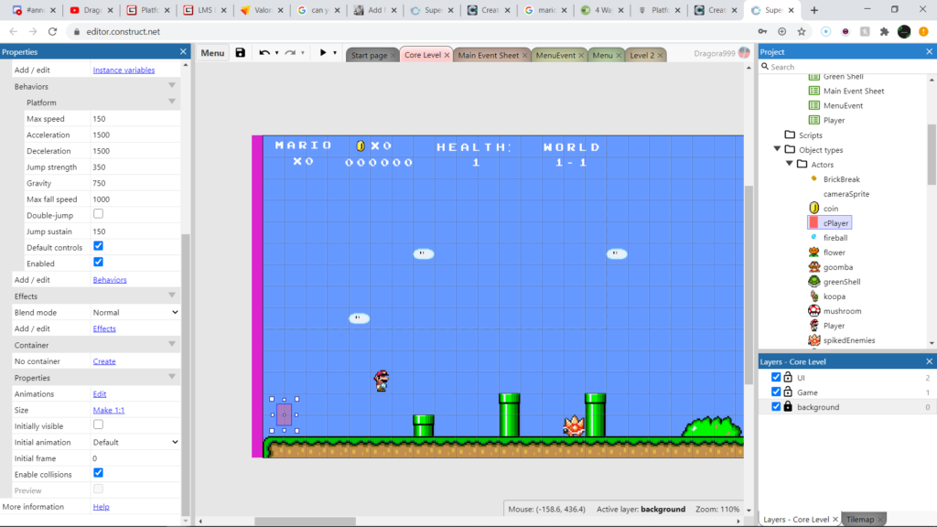This screenshot has height=527, width=937.
Task: Focus the Project search box
Action: [x=847, y=67]
